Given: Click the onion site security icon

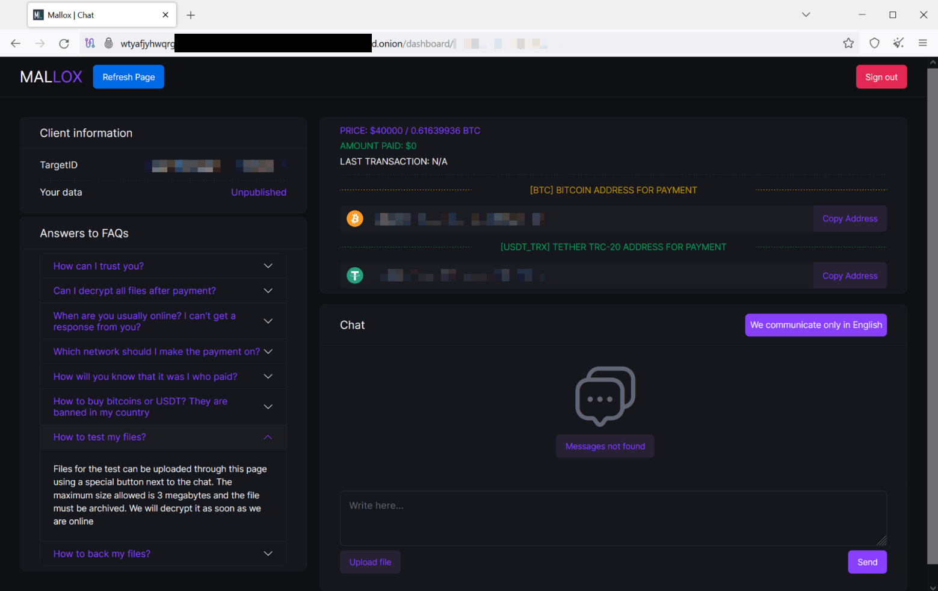Looking at the screenshot, I should pos(108,43).
